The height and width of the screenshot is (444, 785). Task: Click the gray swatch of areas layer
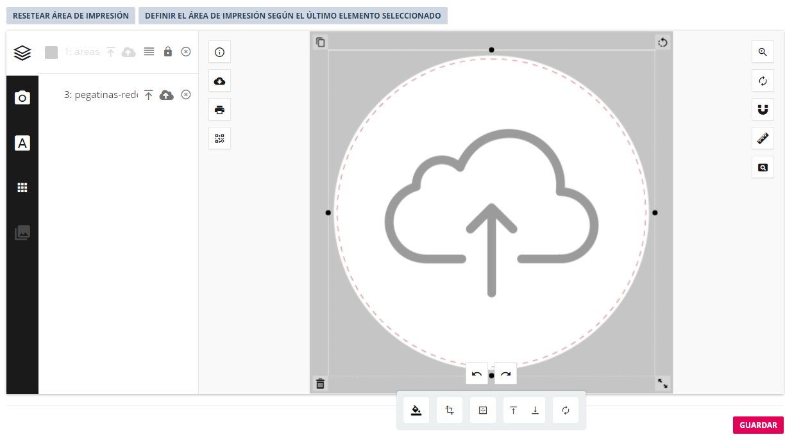tap(51, 53)
